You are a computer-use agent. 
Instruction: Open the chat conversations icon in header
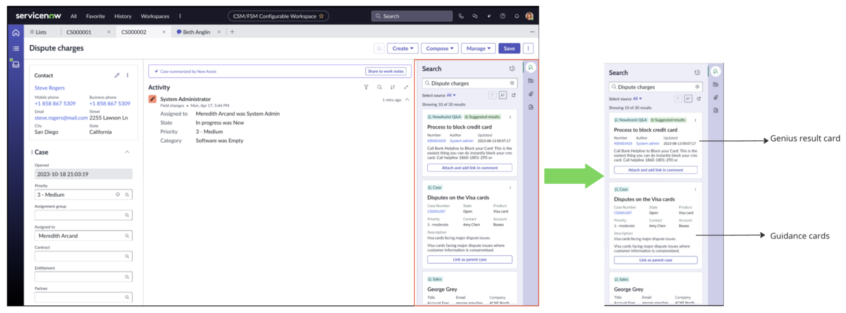click(x=475, y=16)
